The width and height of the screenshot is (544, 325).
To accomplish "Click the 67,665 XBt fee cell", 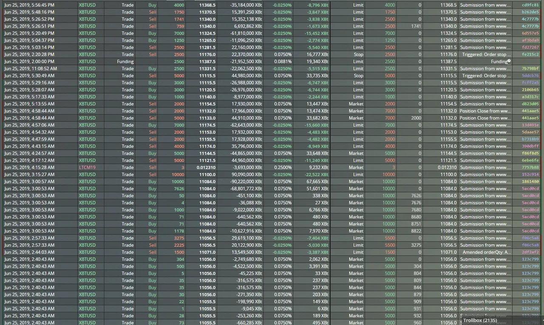I will [317, 182].
